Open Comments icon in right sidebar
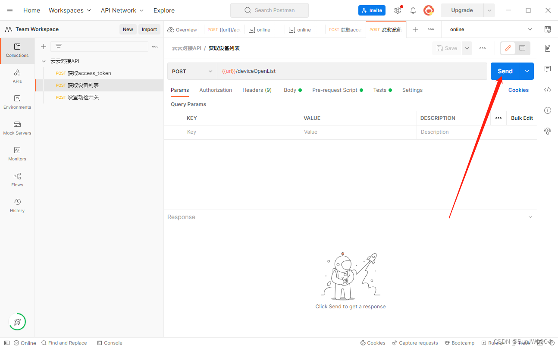The height and width of the screenshot is (348, 558). 548,69
